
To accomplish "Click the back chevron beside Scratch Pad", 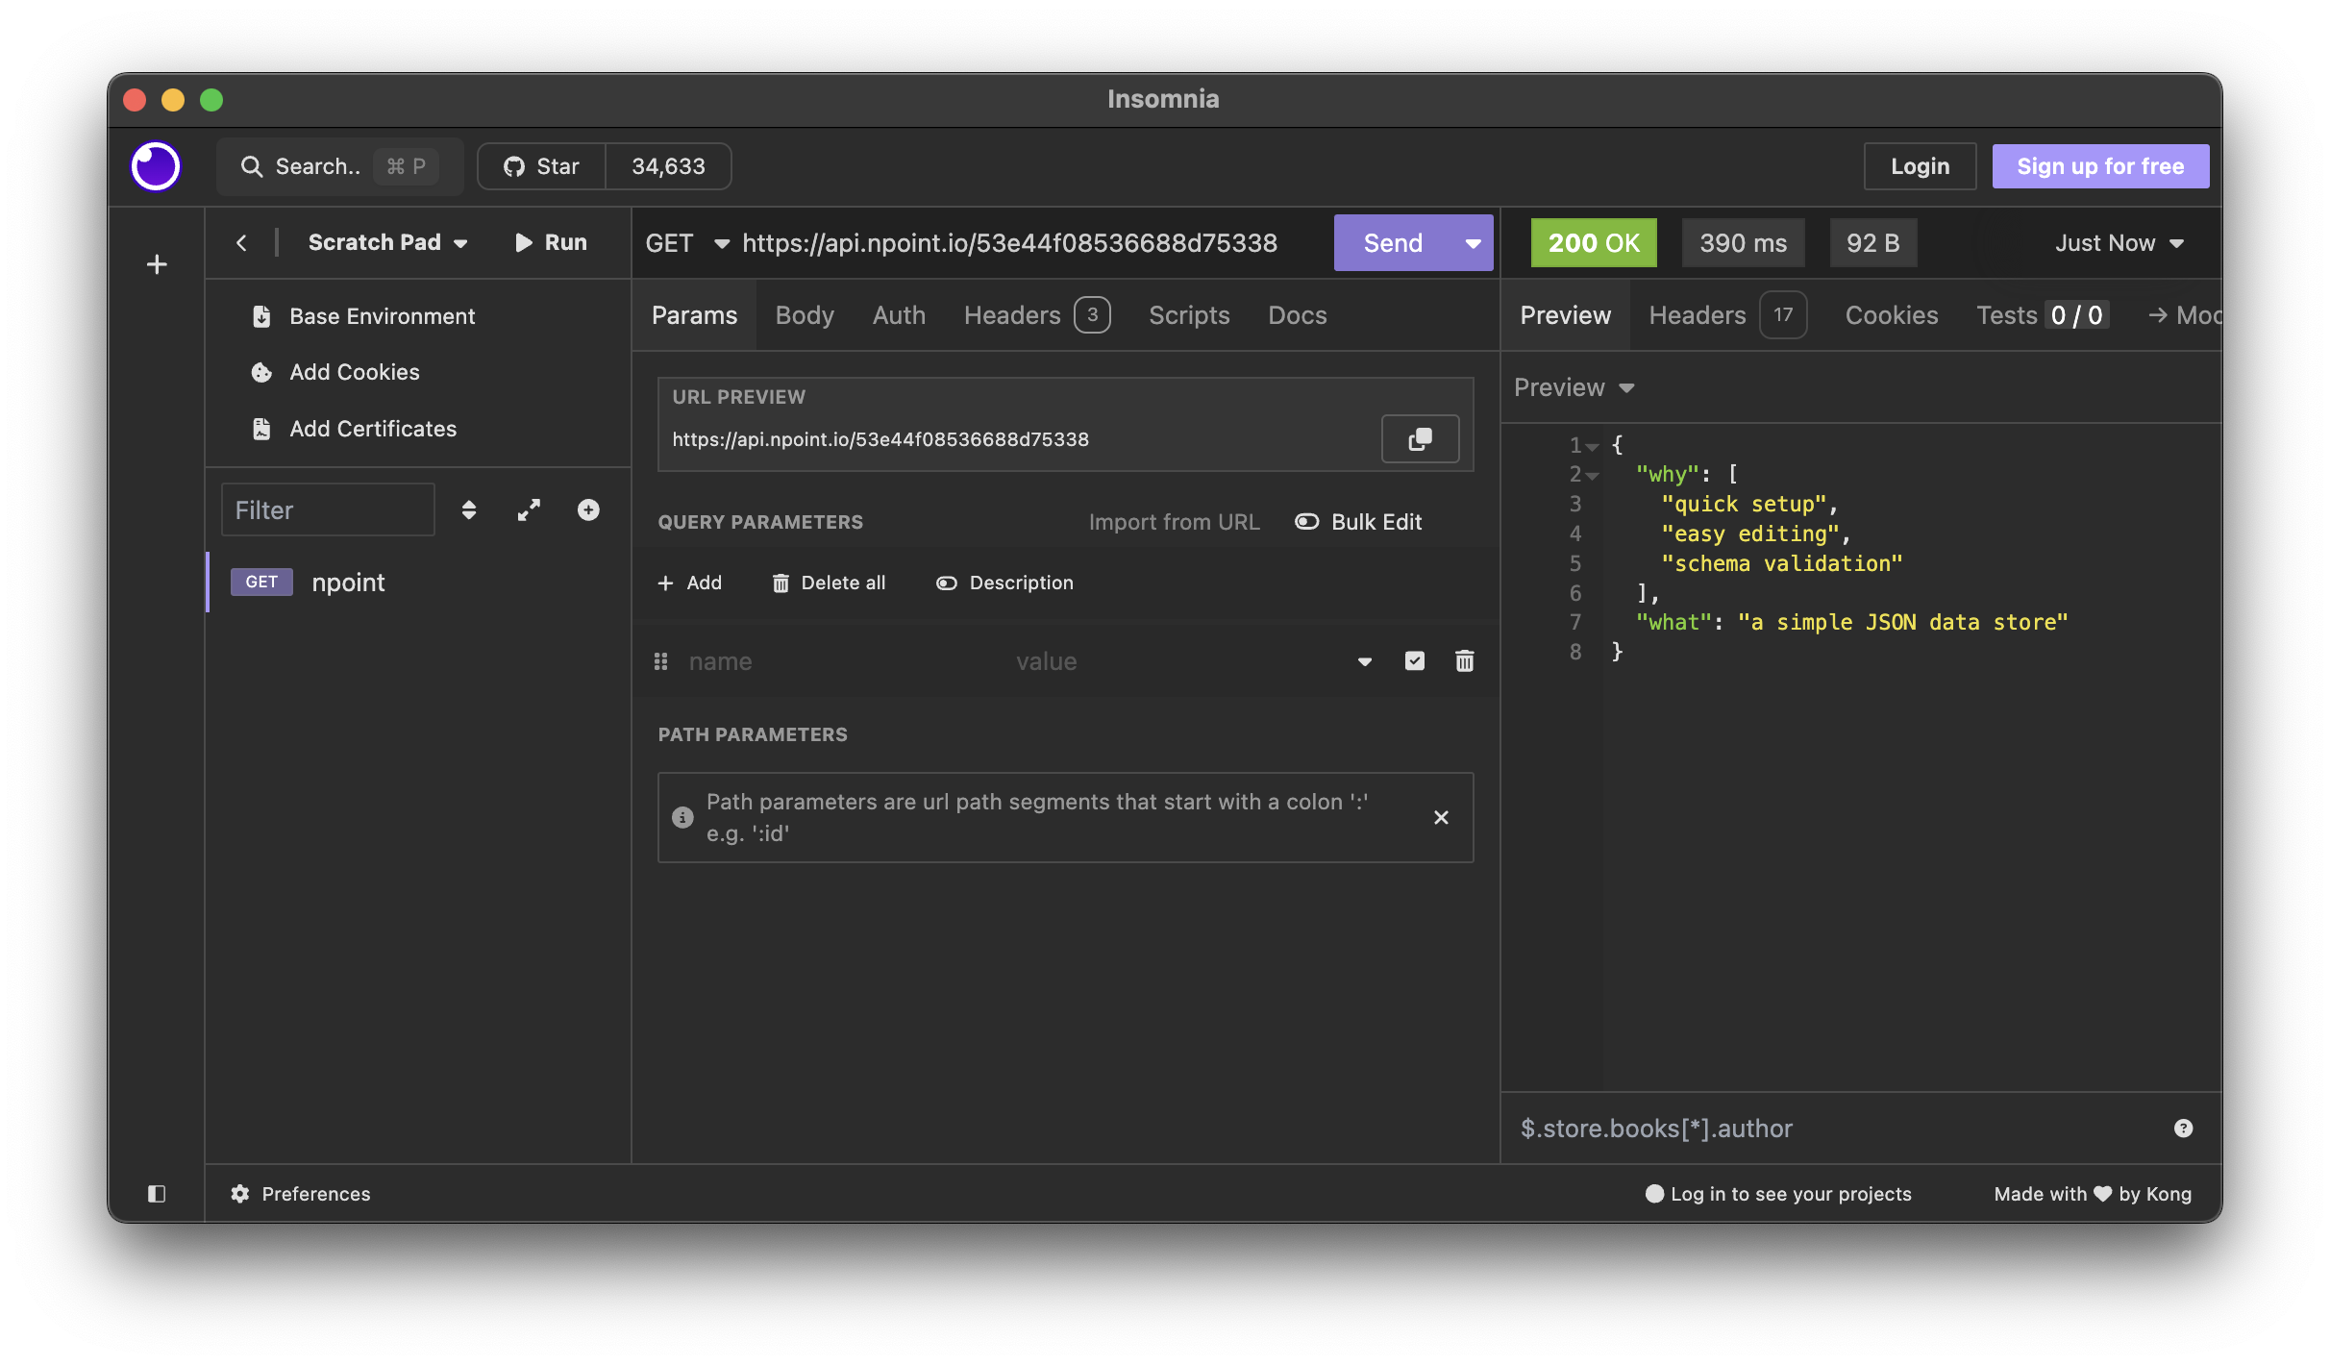I will coord(241,243).
